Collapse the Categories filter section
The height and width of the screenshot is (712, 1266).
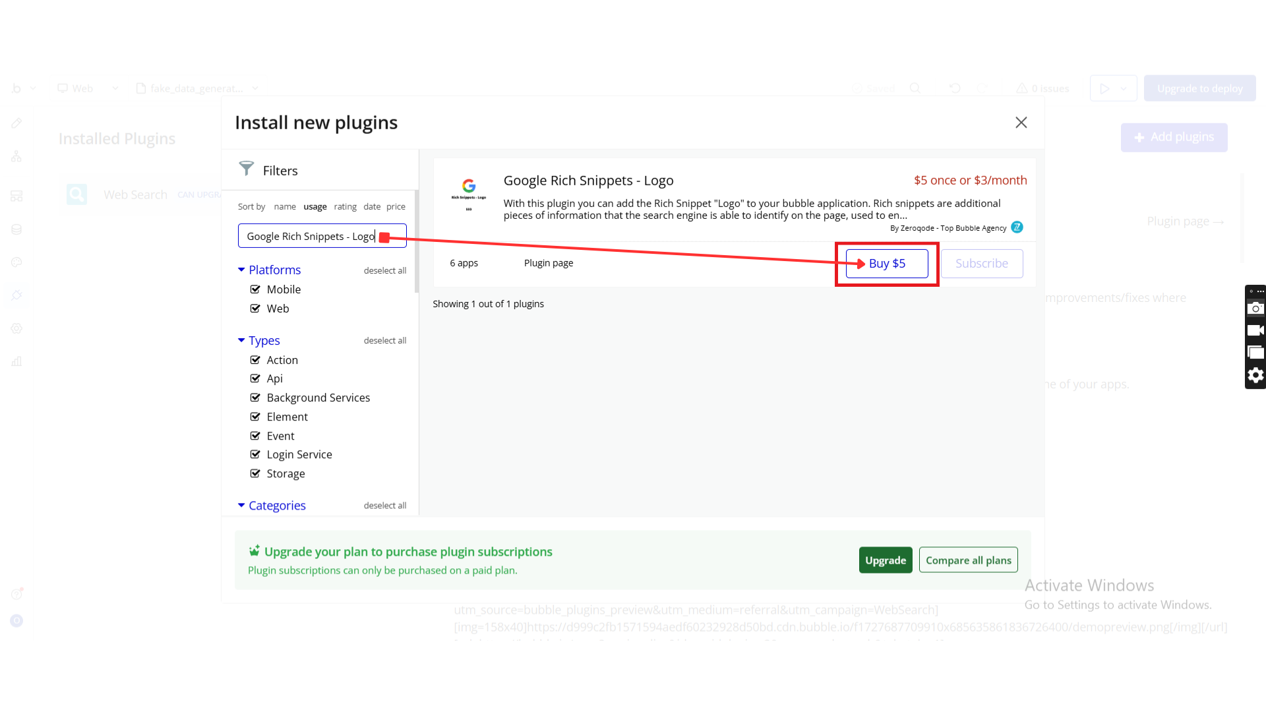point(241,506)
